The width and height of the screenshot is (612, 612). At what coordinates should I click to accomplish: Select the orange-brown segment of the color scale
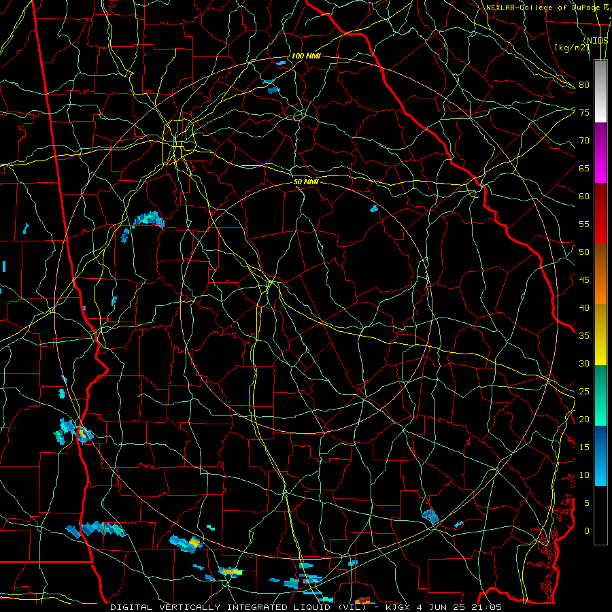coord(600,274)
